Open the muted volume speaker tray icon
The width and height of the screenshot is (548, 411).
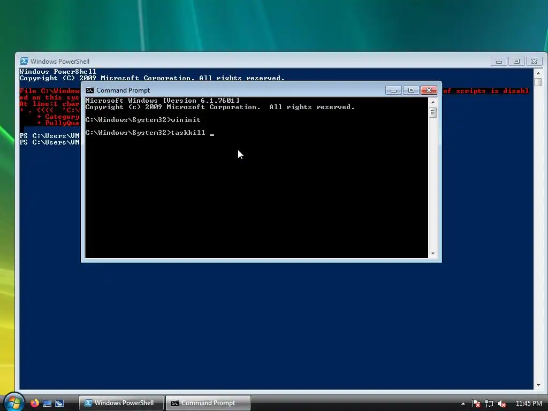coord(502,404)
